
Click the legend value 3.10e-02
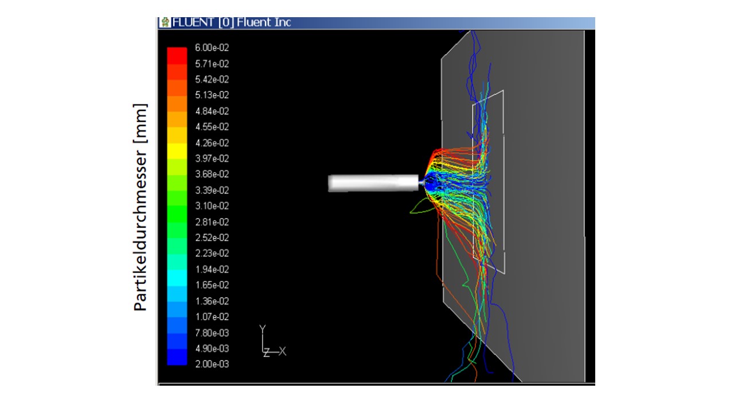tap(212, 206)
